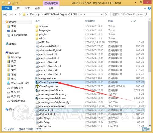The height and width of the screenshot is (133, 153).
Task: Open 桌面 under favorites
Action: point(13,31)
